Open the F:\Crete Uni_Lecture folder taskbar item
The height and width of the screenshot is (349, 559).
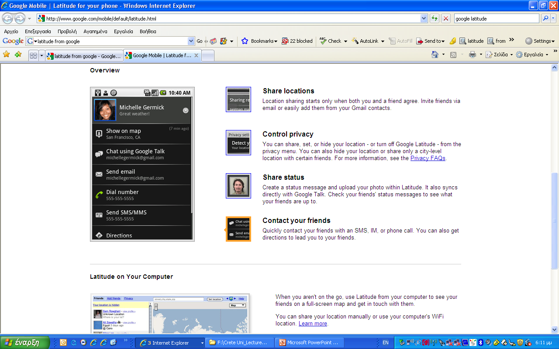click(240, 342)
